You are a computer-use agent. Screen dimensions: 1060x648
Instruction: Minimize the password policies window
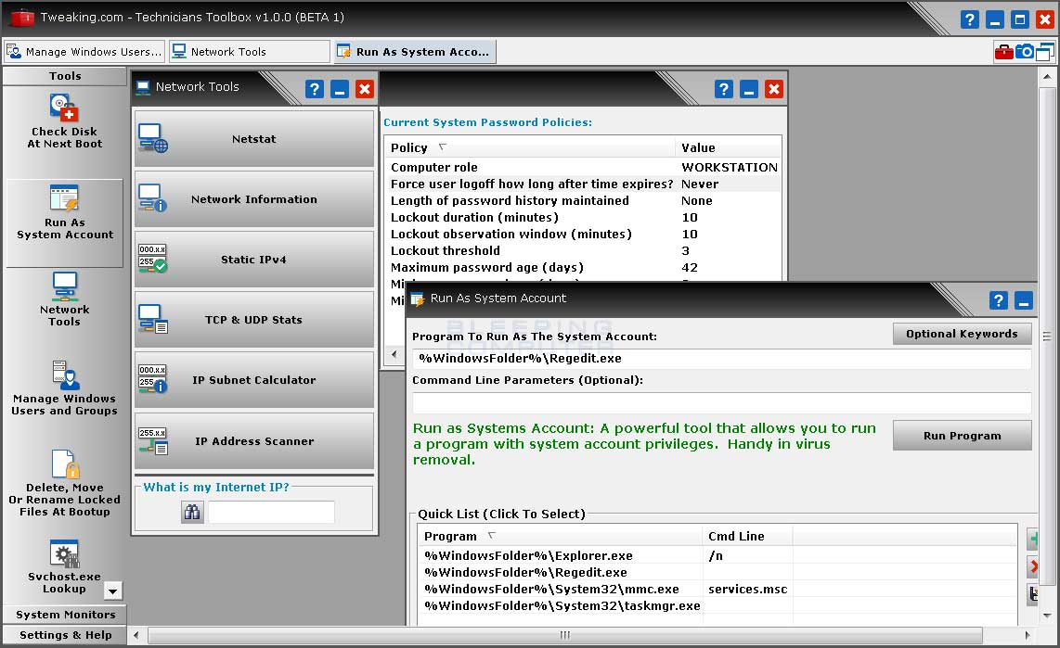click(x=749, y=89)
